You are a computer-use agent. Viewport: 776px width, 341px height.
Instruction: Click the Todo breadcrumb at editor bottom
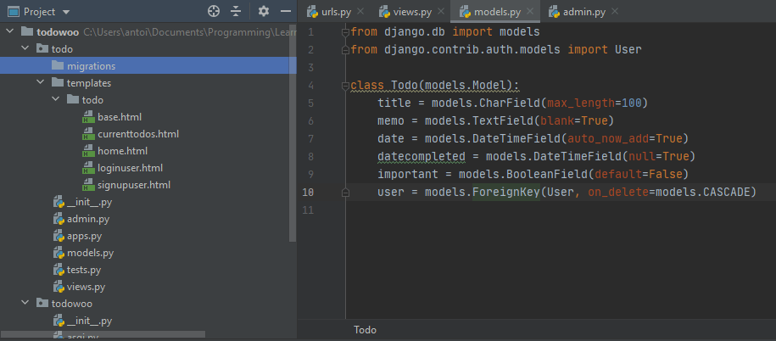[366, 330]
